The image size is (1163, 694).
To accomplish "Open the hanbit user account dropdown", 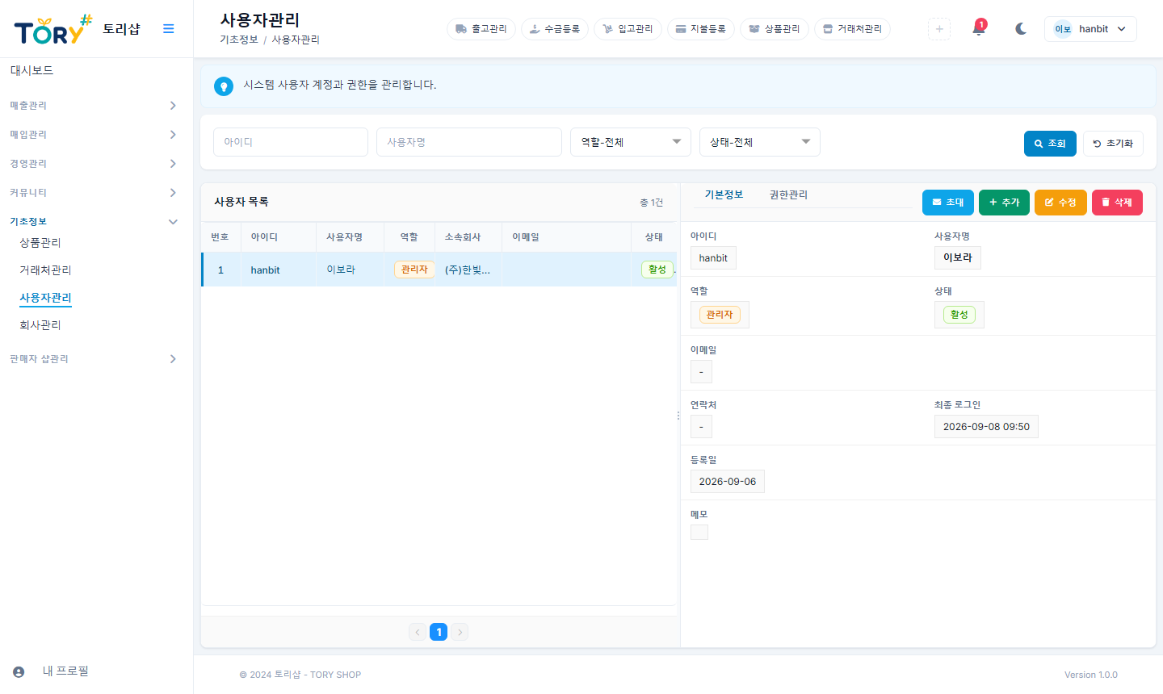I will [x=1090, y=29].
